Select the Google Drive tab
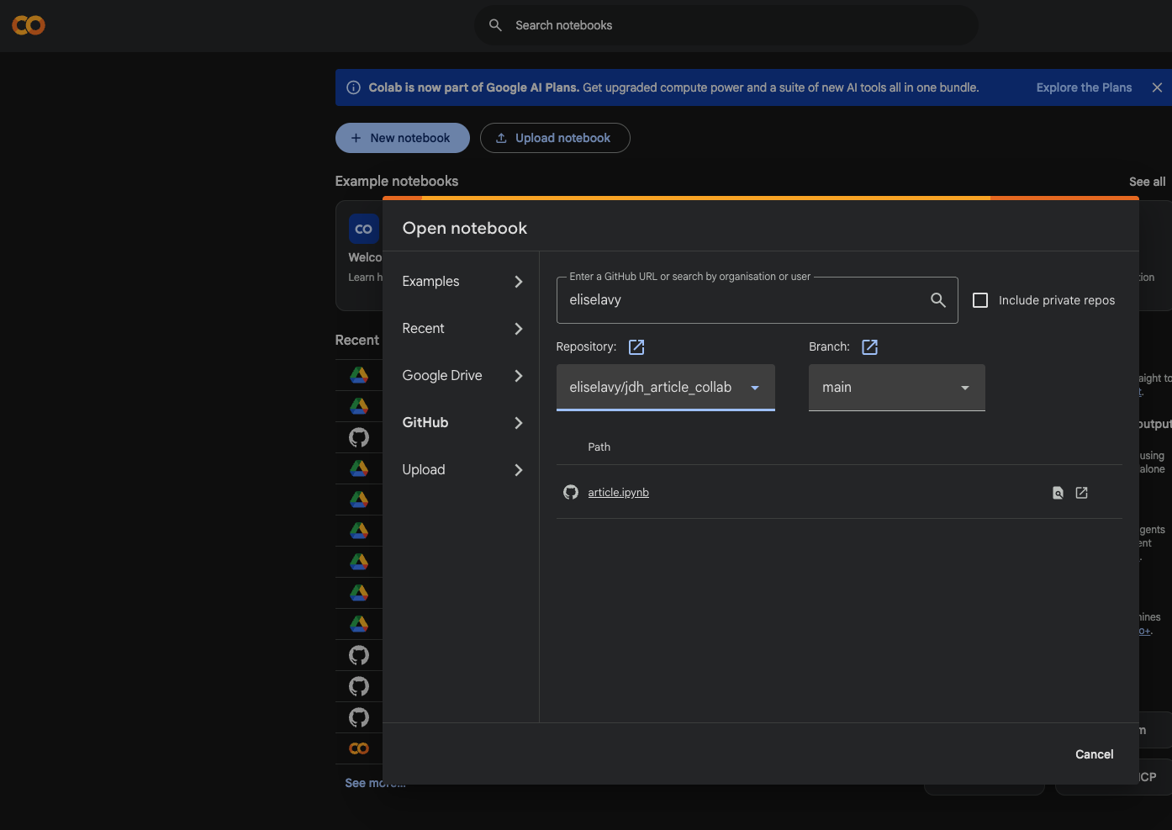The image size is (1172, 830). (461, 376)
